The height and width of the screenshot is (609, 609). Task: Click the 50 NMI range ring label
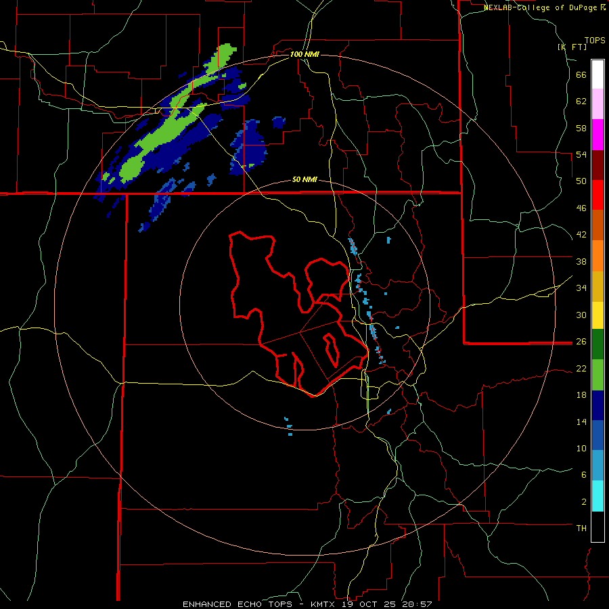(304, 179)
